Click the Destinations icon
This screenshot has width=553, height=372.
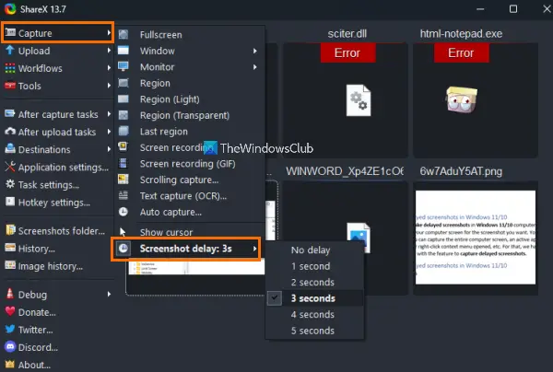10,148
